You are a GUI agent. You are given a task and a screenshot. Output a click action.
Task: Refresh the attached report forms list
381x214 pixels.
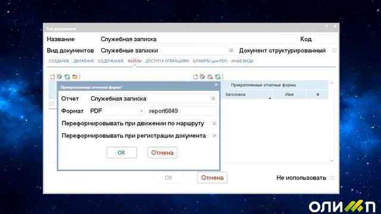(x=218, y=77)
